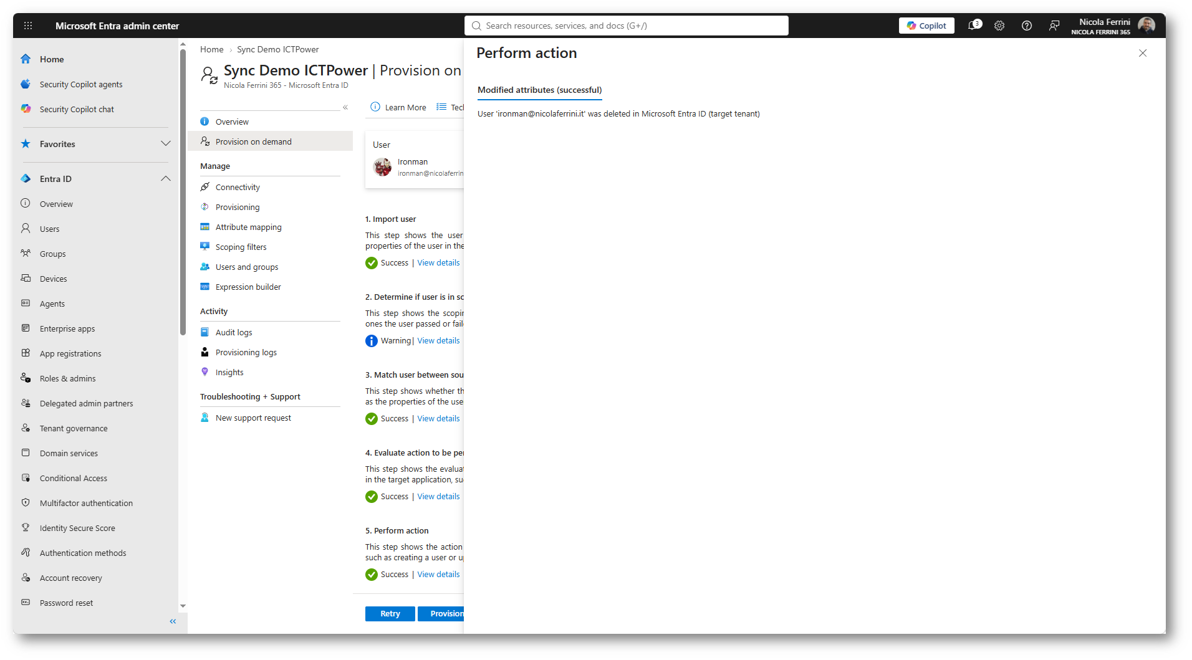Viewport: 1192px width, 660px height.
Task: Open Tenant governance in sidebar
Action: [x=74, y=428]
